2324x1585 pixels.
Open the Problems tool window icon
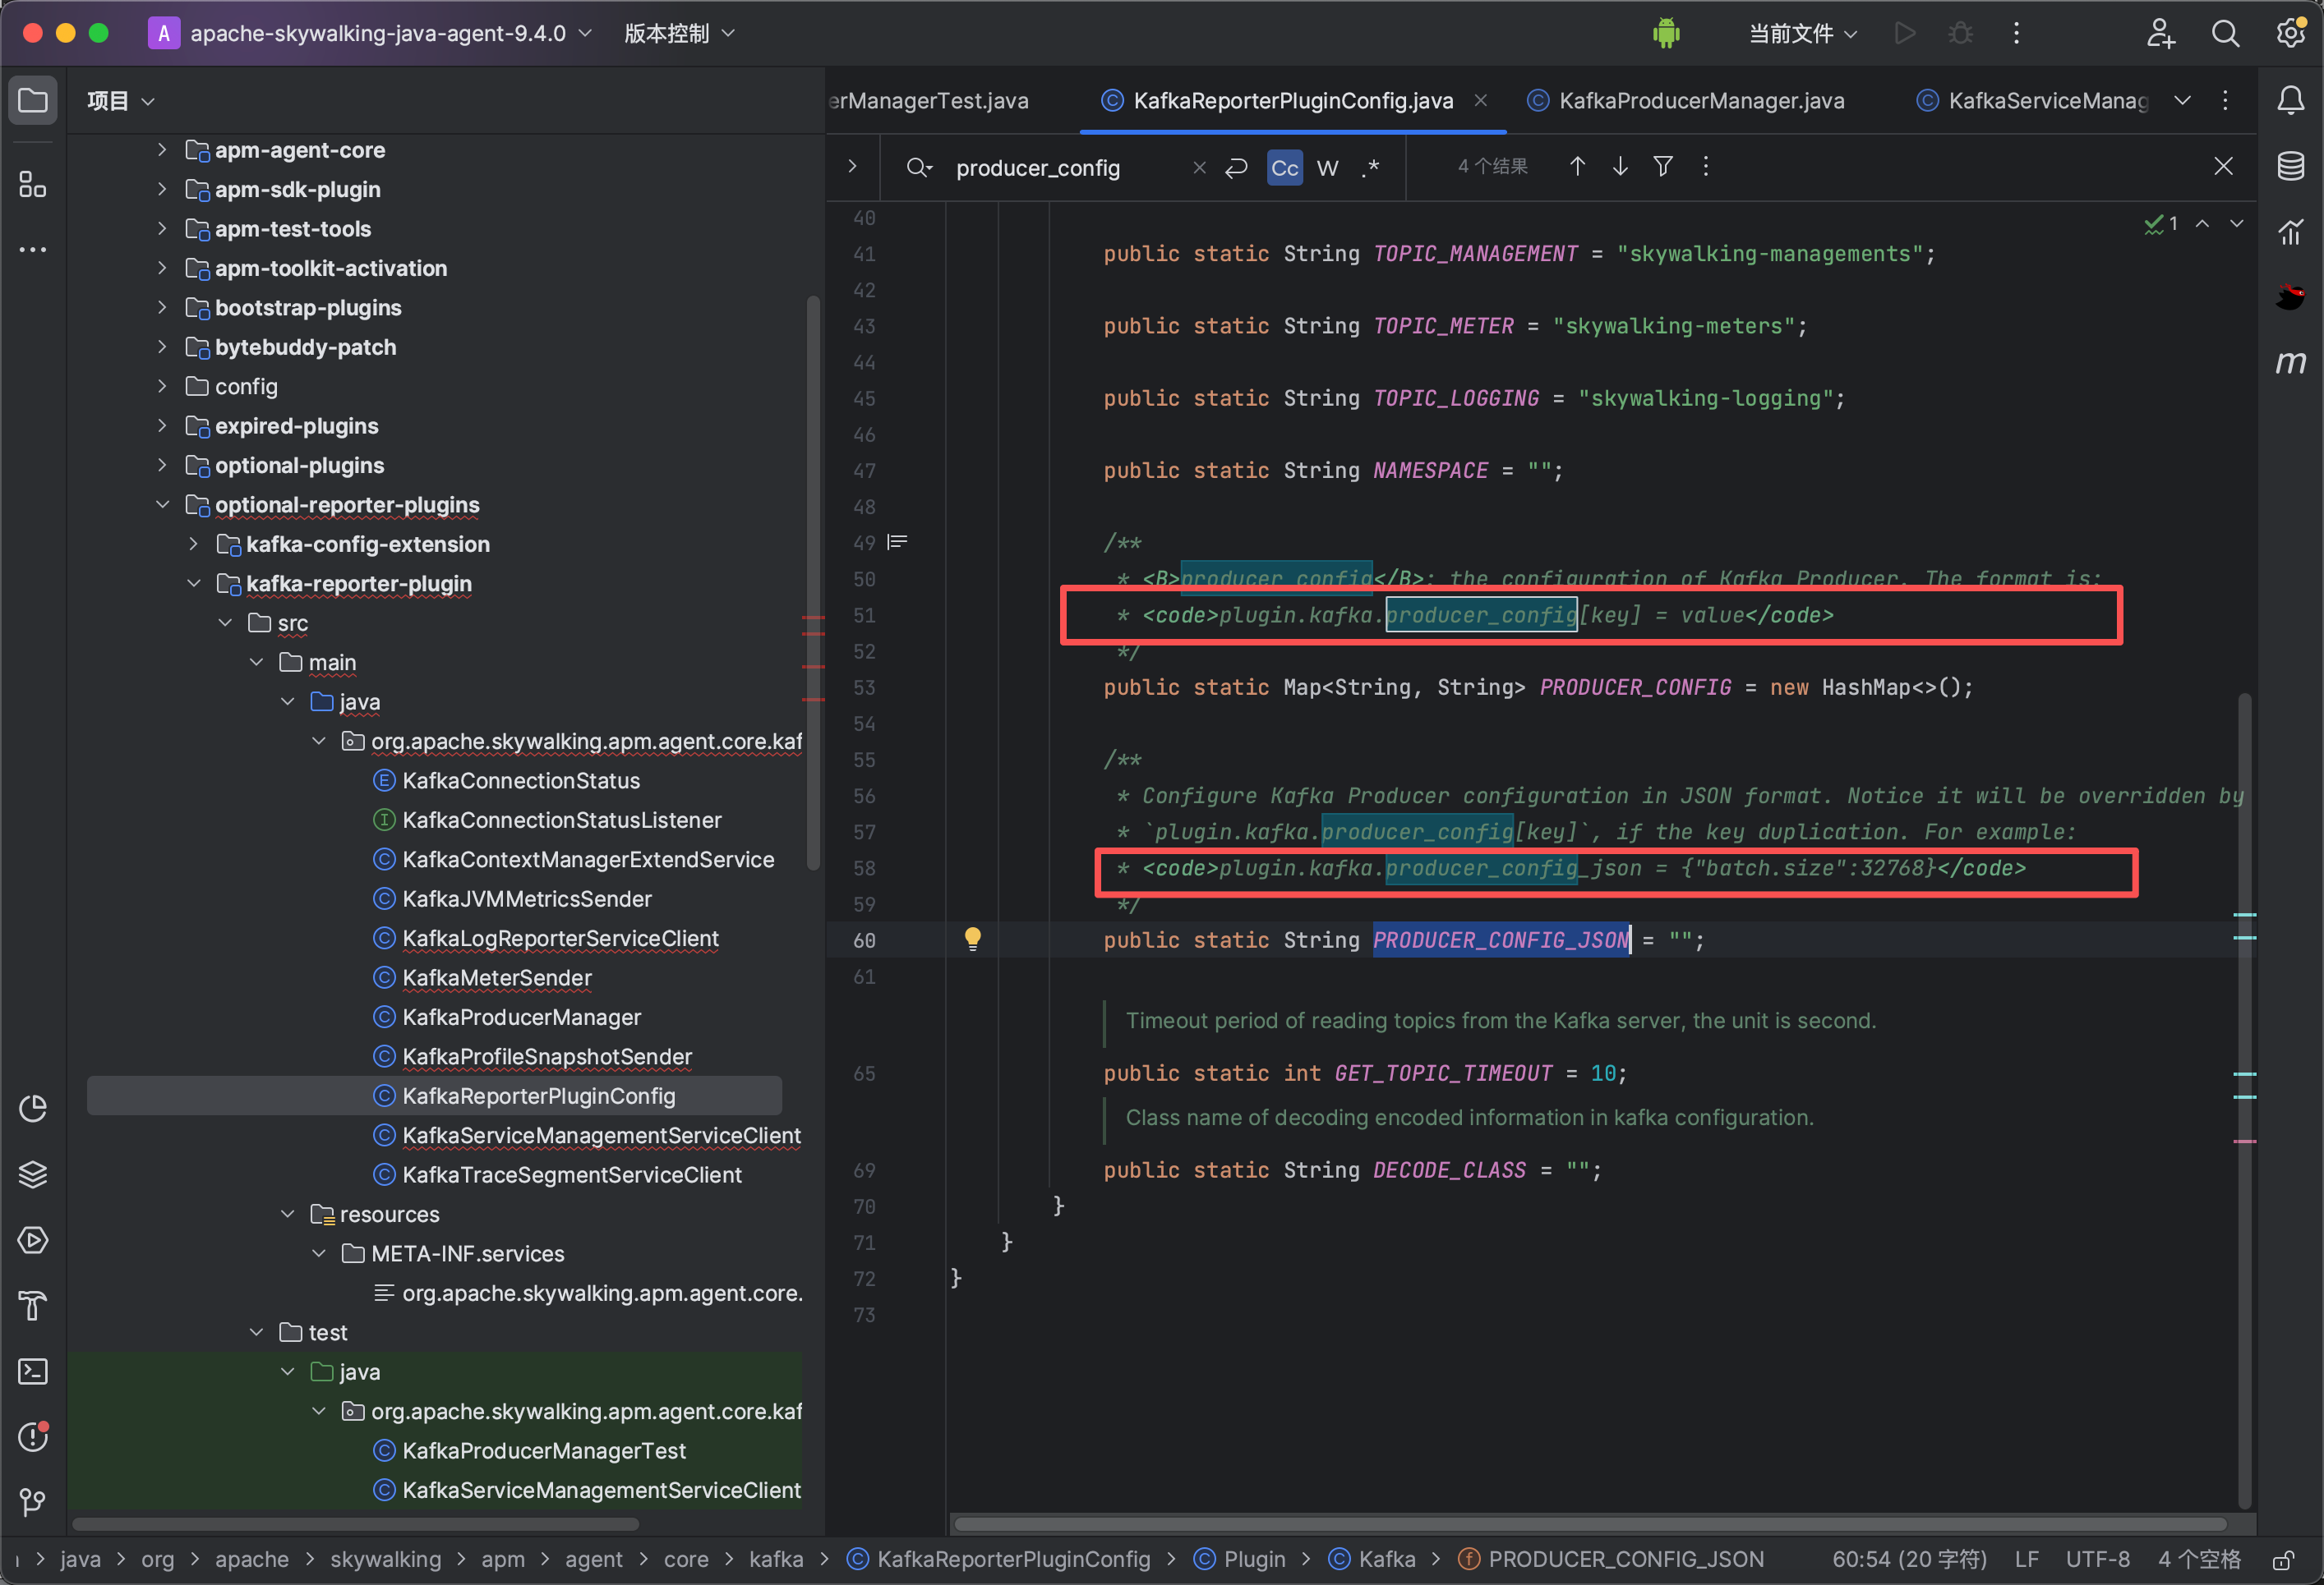tap(32, 1436)
